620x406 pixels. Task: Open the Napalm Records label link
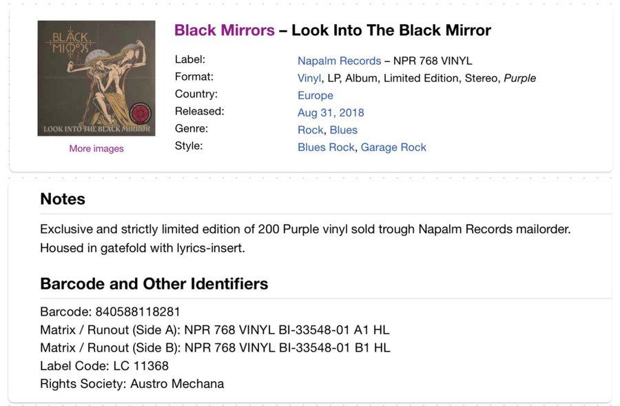click(339, 61)
